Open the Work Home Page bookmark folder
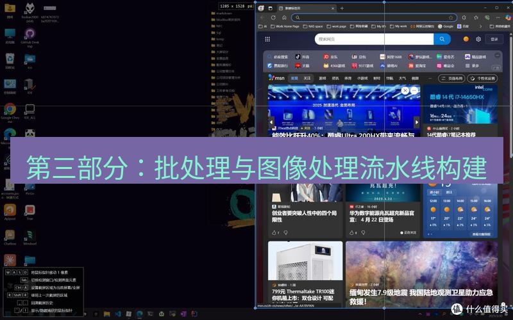The width and height of the screenshot is (513, 320). (x=285, y=26)
